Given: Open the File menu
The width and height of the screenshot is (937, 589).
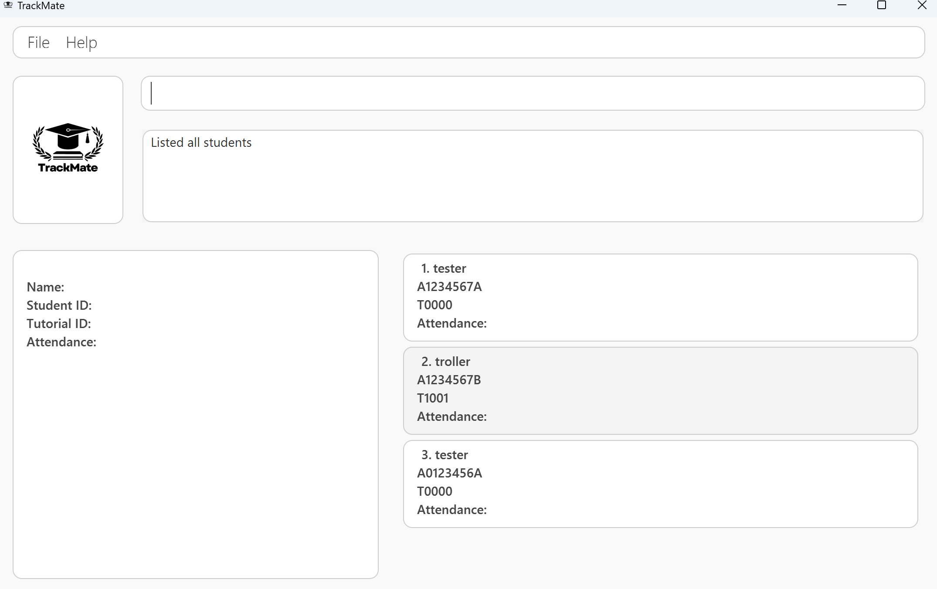Looking at the screenshot, I should pos(38,43).
